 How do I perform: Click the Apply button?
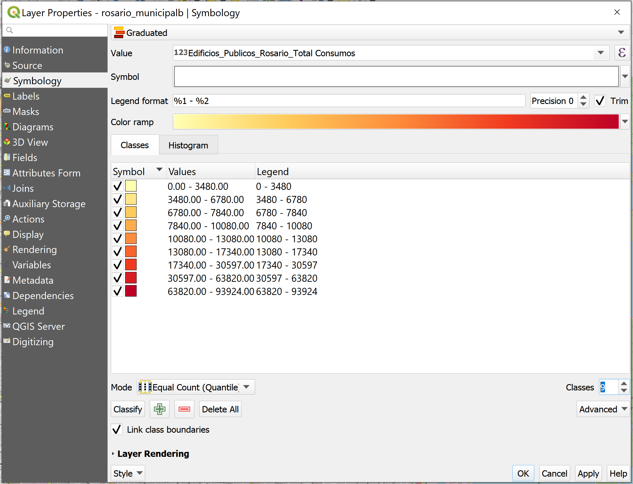588,473
